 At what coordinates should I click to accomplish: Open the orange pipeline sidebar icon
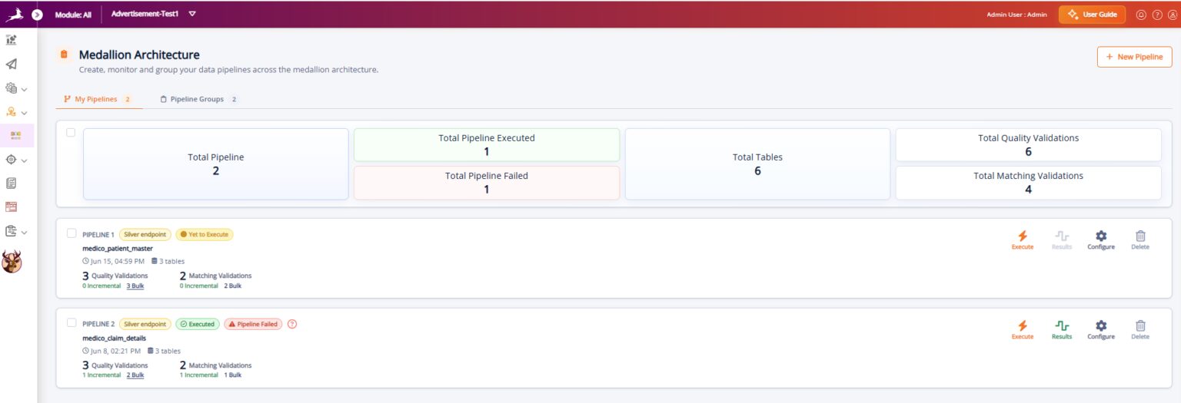point(12,112)
